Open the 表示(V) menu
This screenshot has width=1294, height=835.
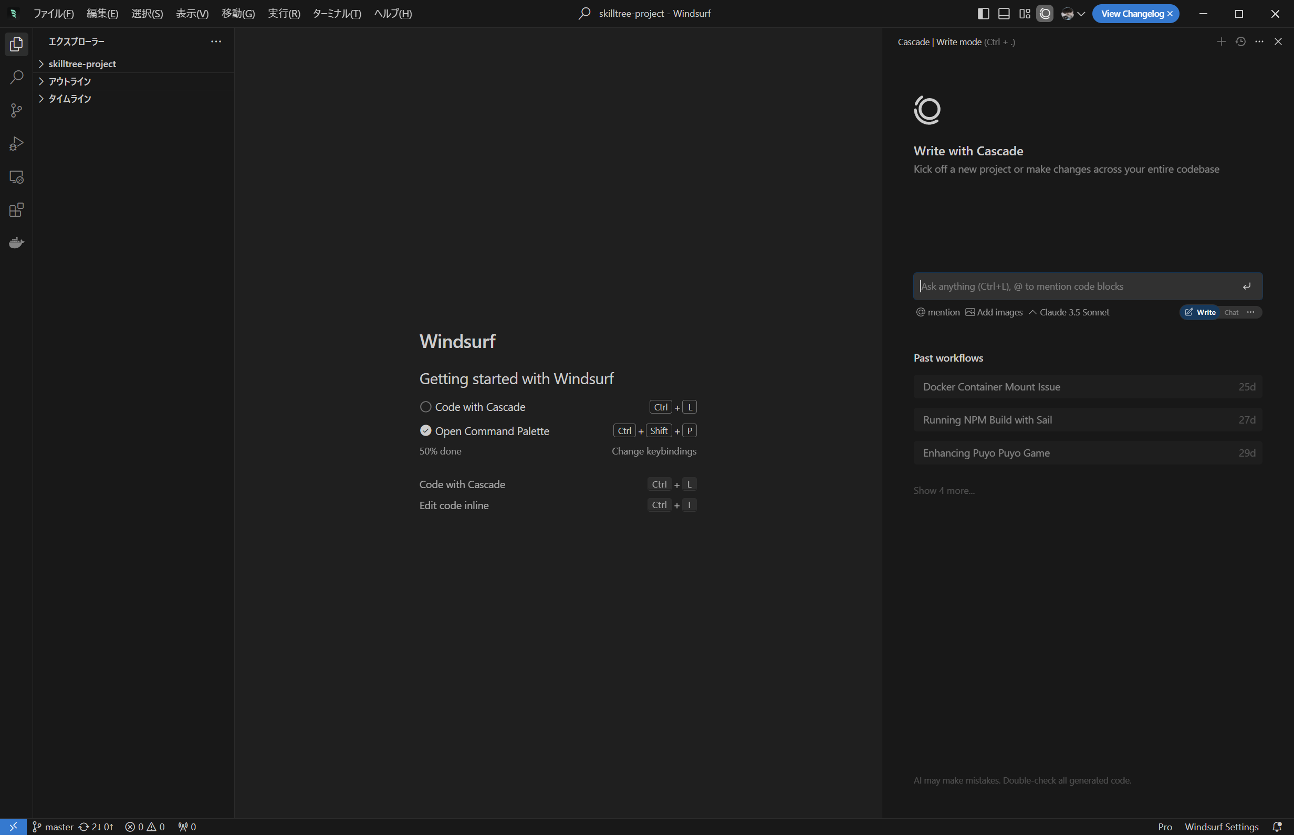pyautogui.click(x=192, y=14)
